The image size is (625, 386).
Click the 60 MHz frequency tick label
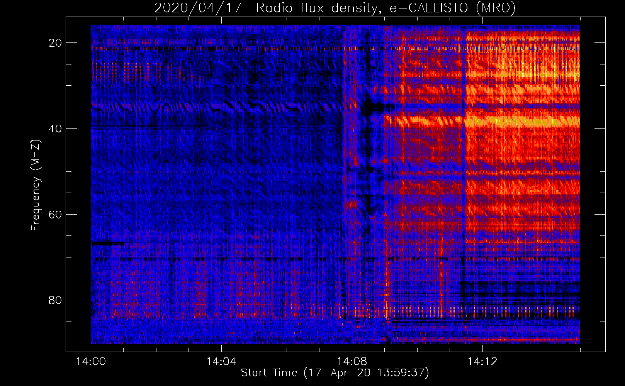(56, 214)
